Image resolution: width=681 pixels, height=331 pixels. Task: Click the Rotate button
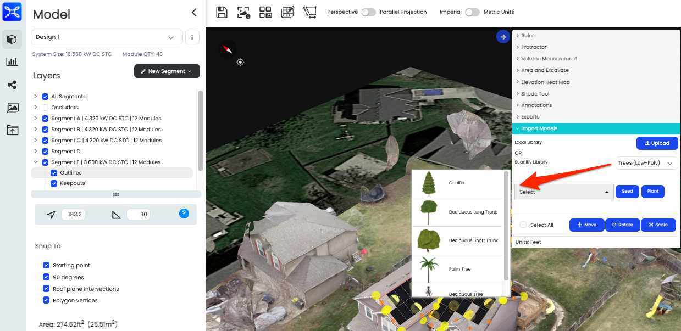[623, 225]
